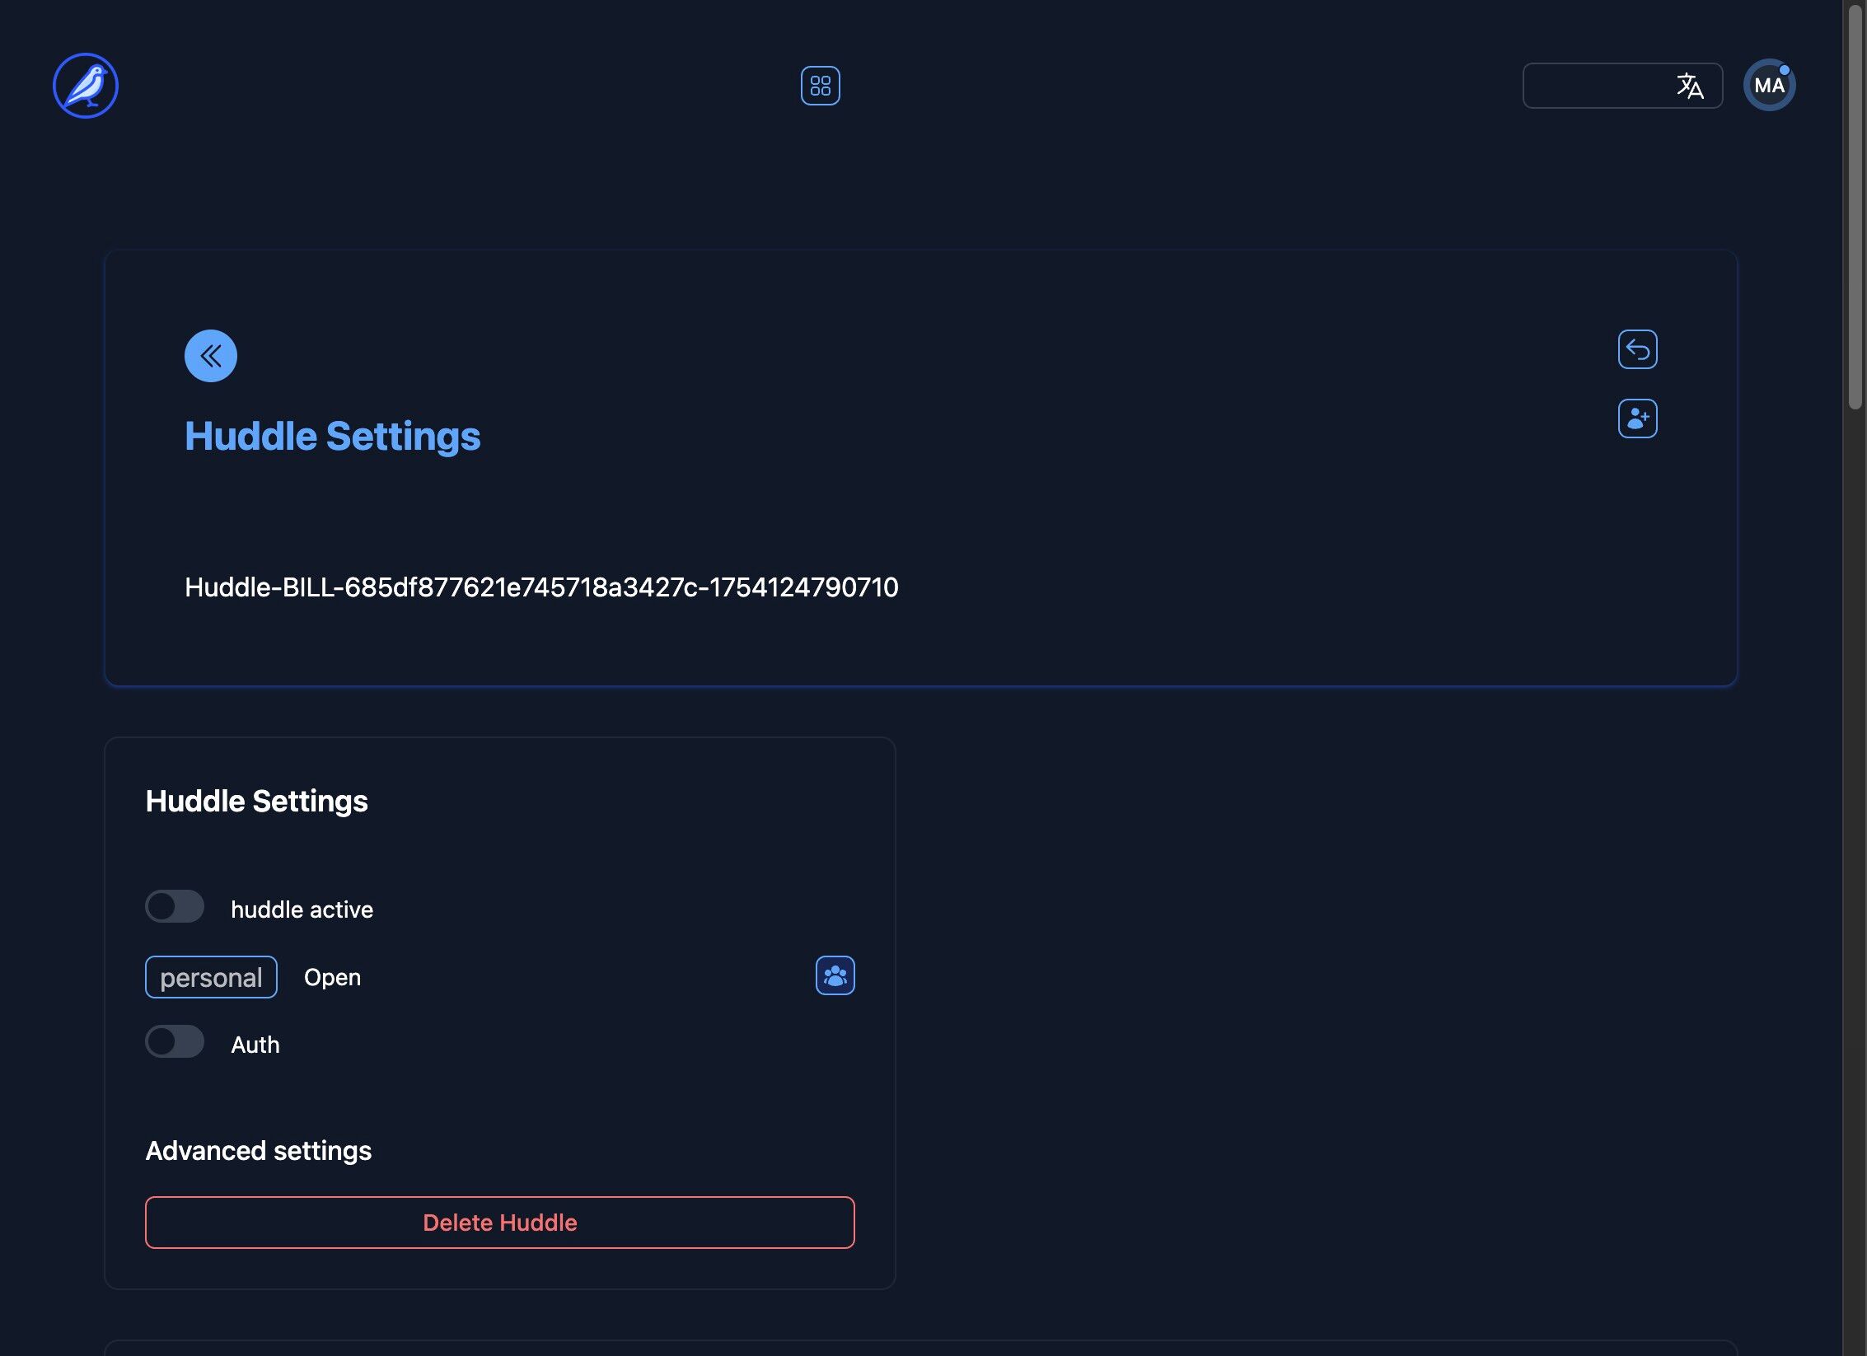Viewport: 1867px width, 1356px height.
Task: Open the MA user avatar menu
Action: 1768,86
